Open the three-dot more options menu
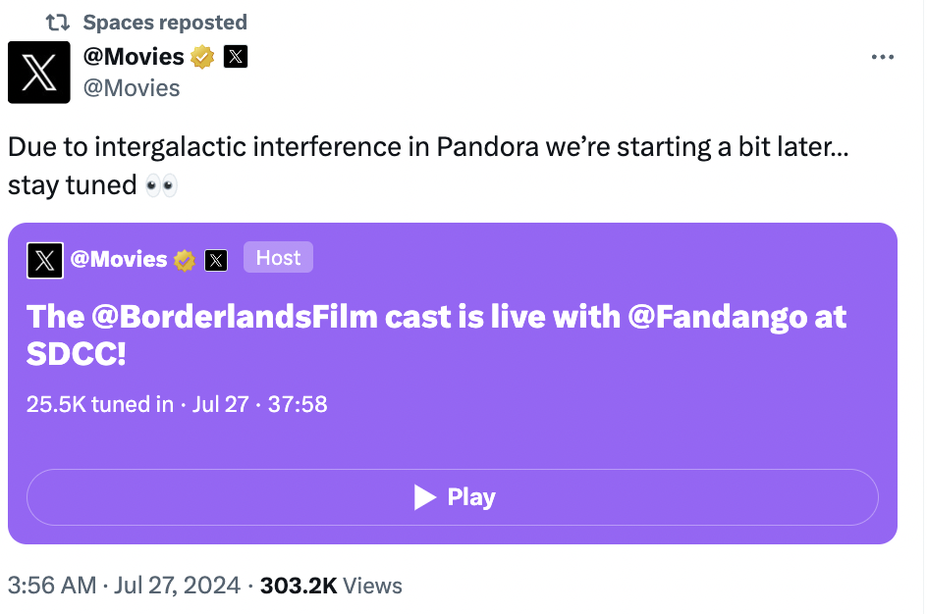The width and height of the screenshot is (927, 614). [882, 57]
